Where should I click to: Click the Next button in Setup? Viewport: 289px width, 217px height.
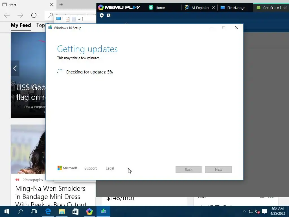pyautogui.click(x=218, y=170)
